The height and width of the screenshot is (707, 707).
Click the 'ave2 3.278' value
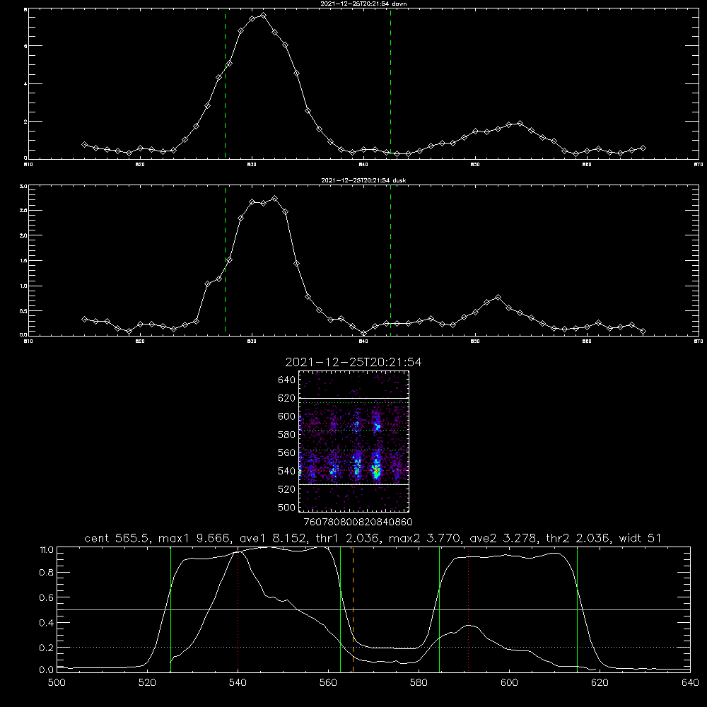[503, 538]
